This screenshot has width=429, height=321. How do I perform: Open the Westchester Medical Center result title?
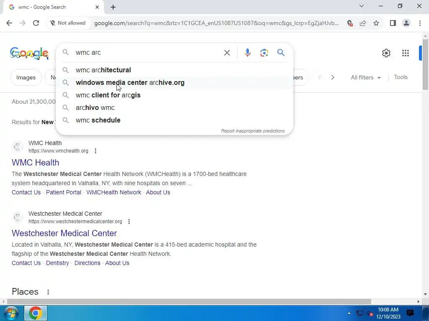[x=64, y=233]
